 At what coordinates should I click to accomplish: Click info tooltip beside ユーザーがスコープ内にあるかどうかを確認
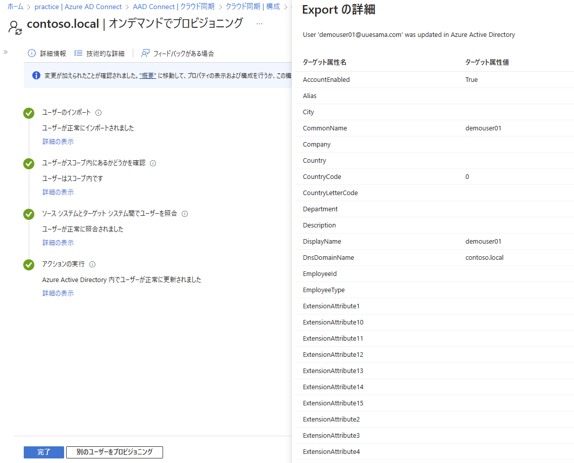153,163
